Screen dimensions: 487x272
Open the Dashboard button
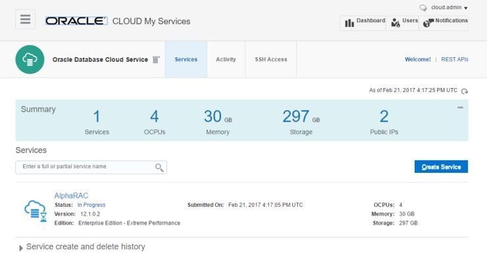pyautogui.click(x=363, y=22)
